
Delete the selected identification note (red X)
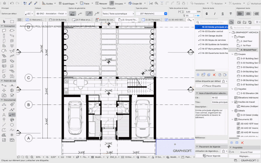pos(214,75)
